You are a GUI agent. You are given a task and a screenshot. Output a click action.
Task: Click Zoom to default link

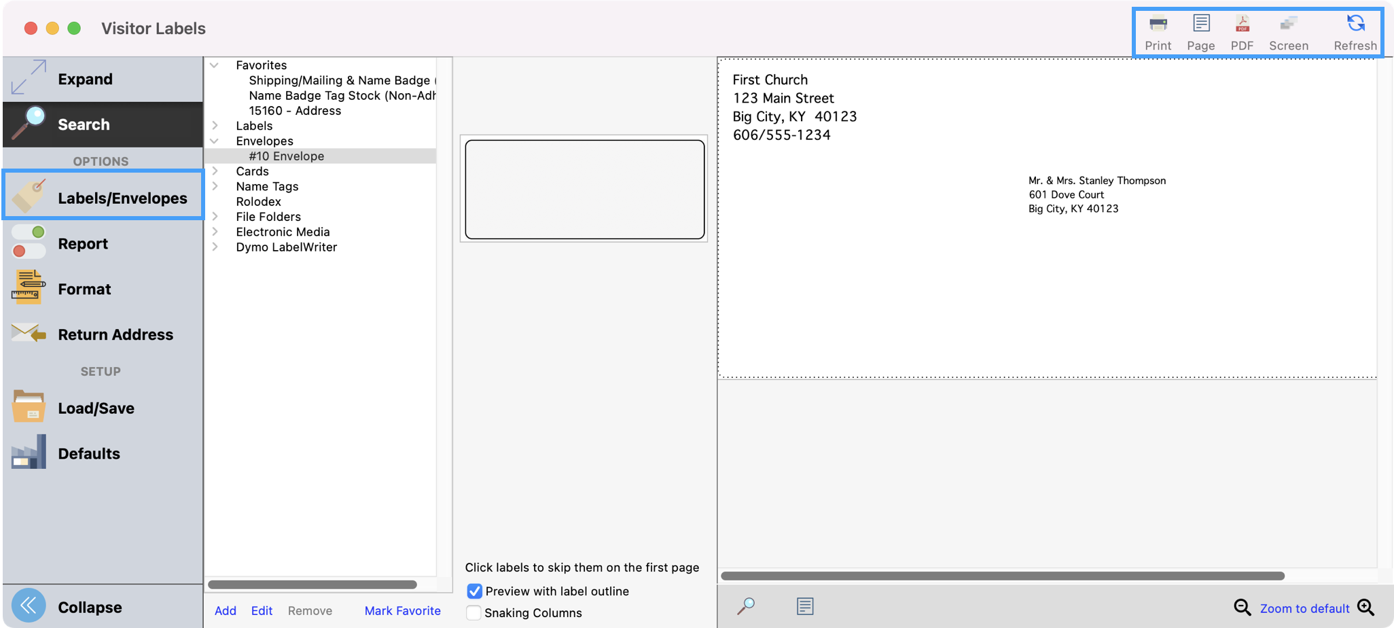pyautogui.click(x=1304, y=608)
